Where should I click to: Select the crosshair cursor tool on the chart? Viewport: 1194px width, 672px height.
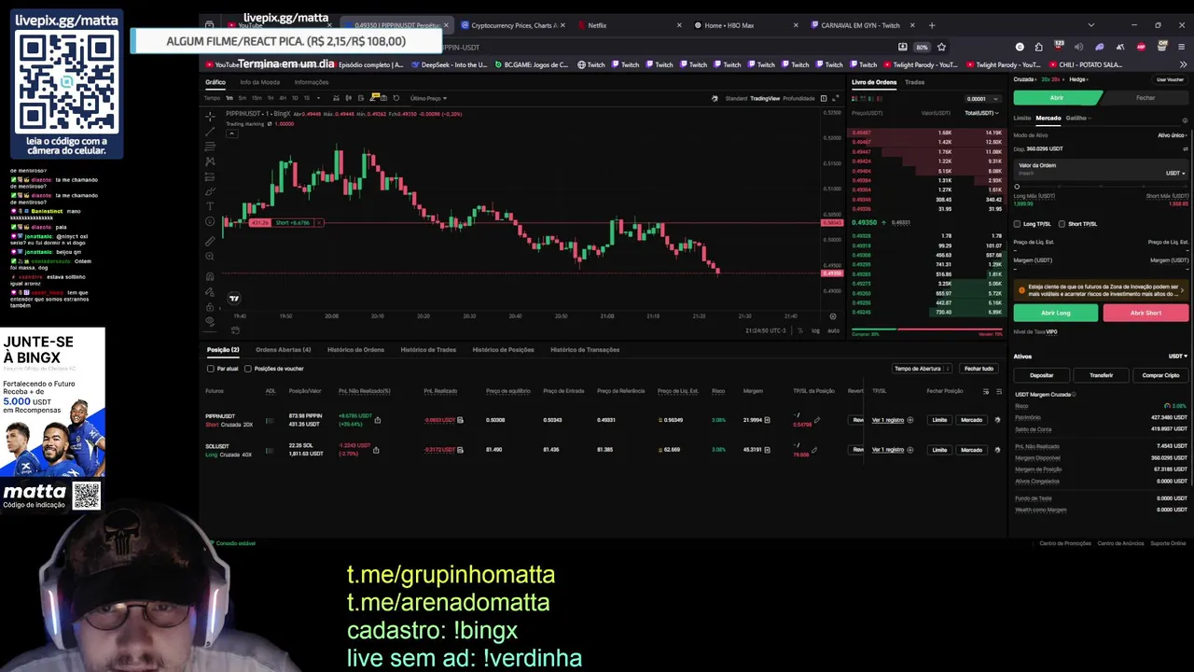click(210, 117)
